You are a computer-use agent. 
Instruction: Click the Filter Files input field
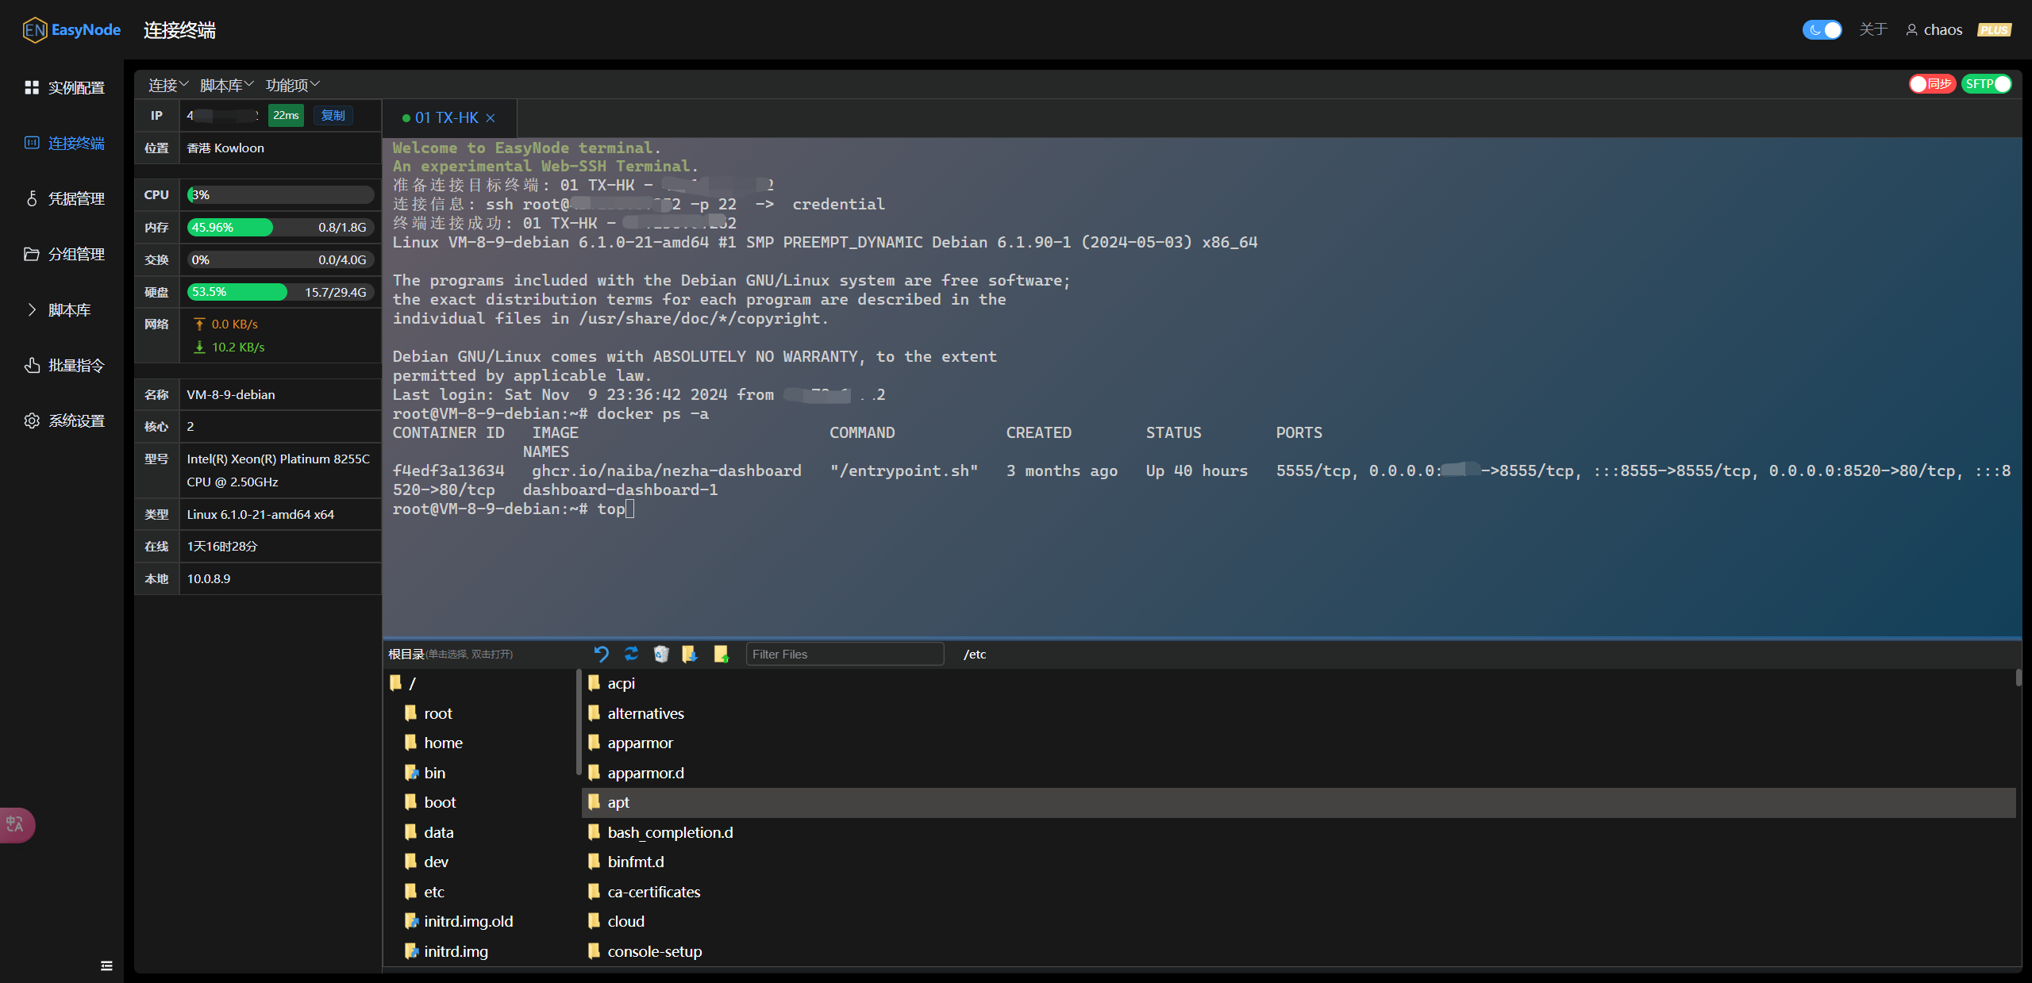(x=844, y=654)
